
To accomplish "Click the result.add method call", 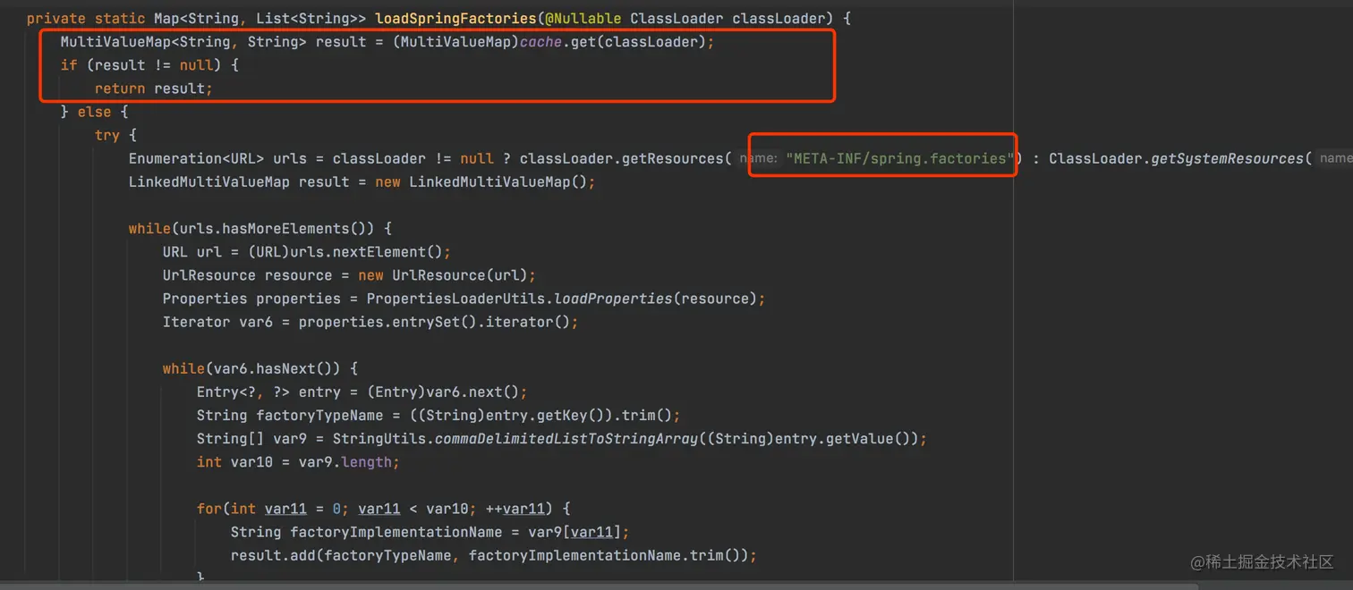I will pyautogui.click(x=273, y=555).
